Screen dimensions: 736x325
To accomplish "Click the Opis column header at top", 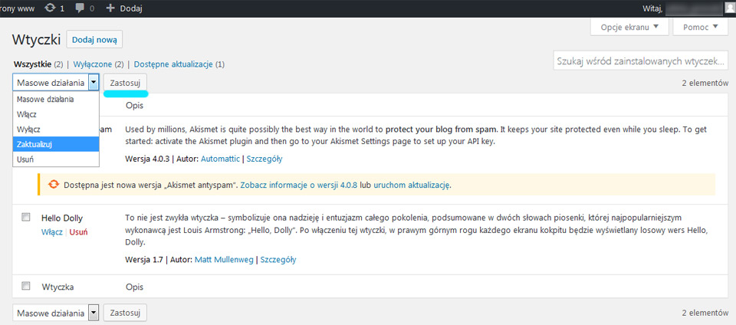I will point(134,106).
